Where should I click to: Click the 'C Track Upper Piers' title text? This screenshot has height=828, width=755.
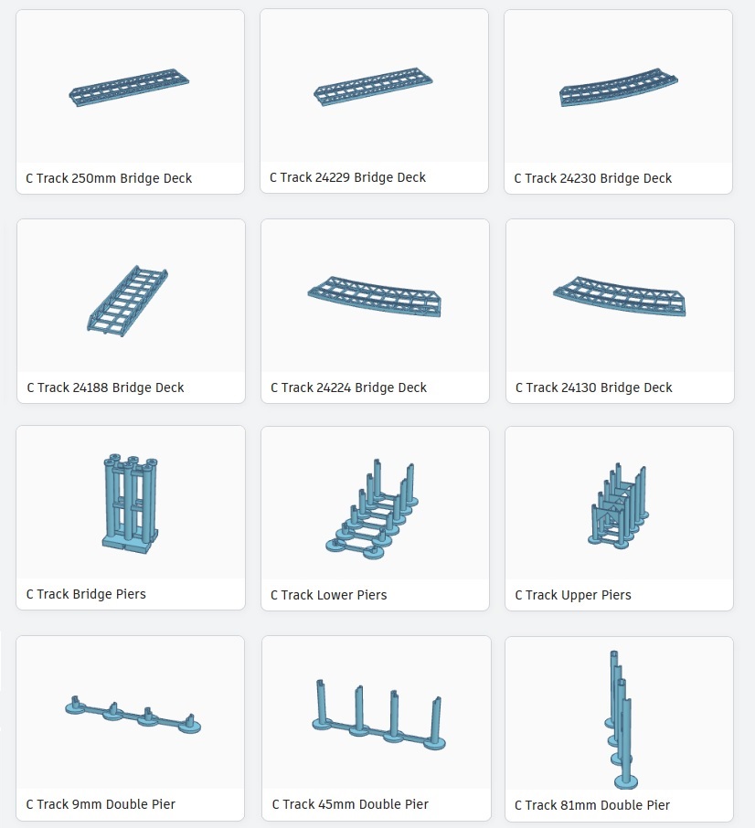coord(573,595)
